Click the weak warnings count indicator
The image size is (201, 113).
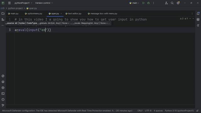[186, 19]
